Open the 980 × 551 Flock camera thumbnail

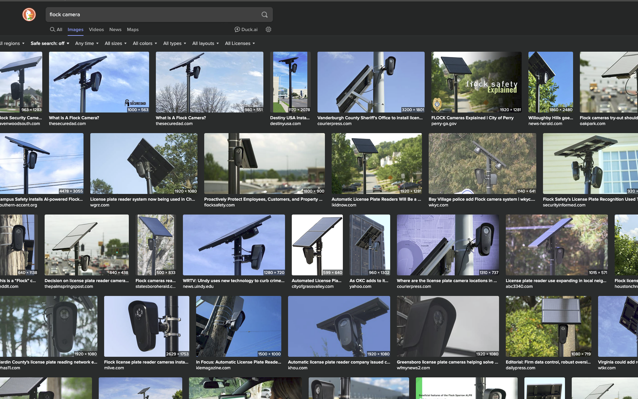point(210,82)
